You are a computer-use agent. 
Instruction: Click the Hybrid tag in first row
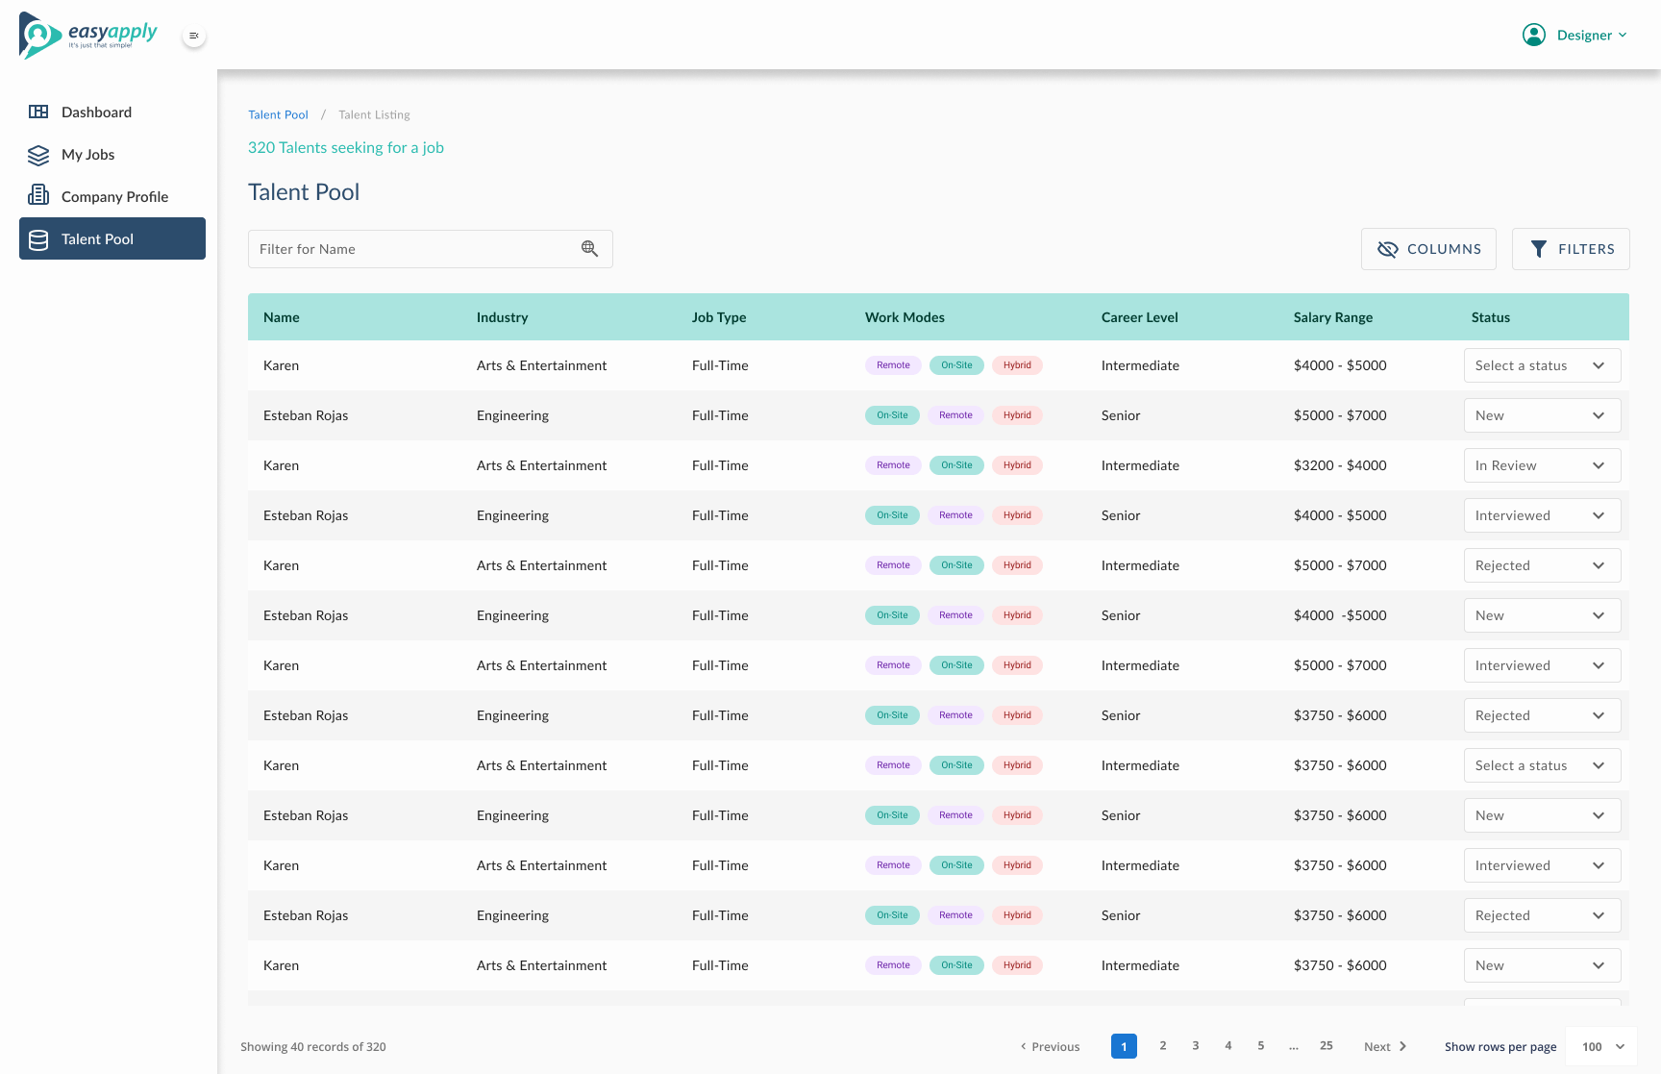tap(1017, 365)
